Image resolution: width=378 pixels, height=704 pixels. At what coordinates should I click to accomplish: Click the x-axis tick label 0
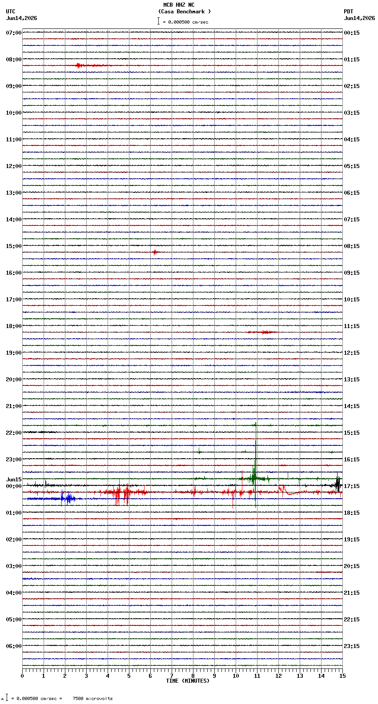(22, 676)
